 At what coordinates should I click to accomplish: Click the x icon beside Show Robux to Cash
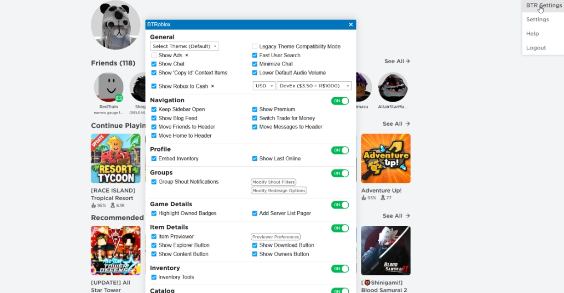coord(212,86)
